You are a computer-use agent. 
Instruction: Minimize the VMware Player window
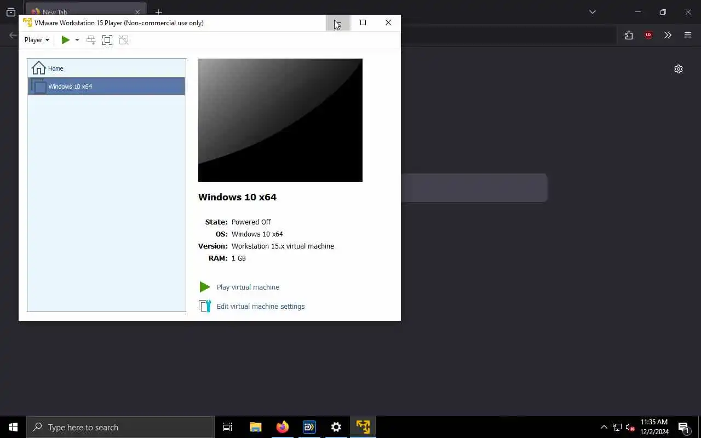point(338,22)
